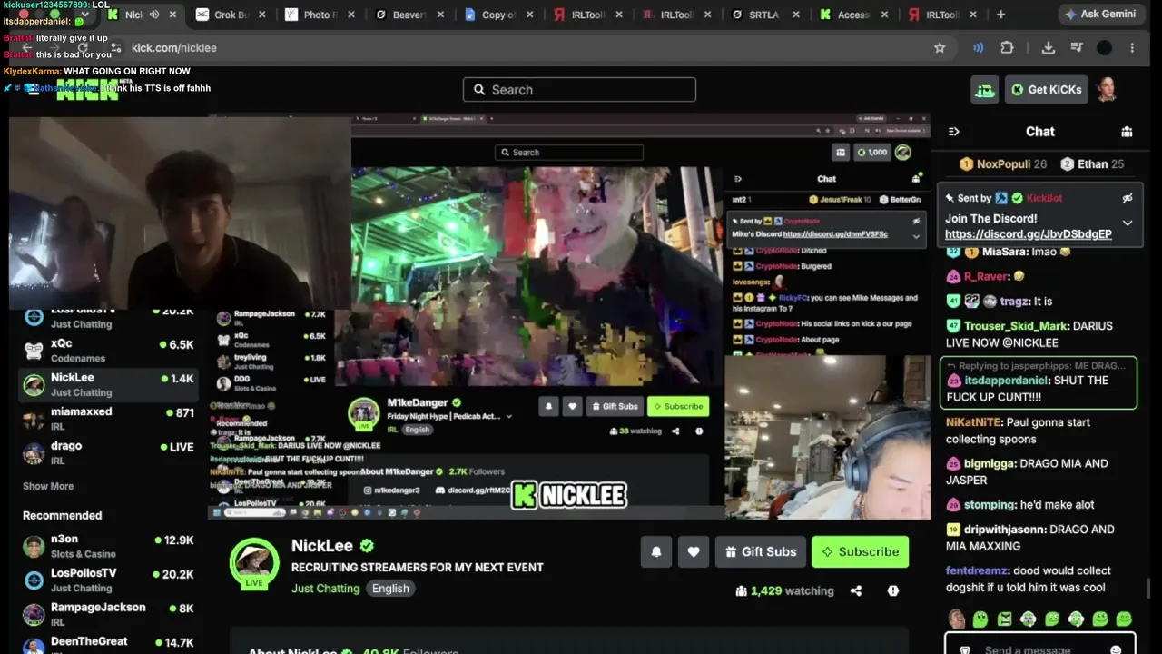This screenshot has width=1162, height=654.
Task: Click the Gift Subs button
Action: 761,551
